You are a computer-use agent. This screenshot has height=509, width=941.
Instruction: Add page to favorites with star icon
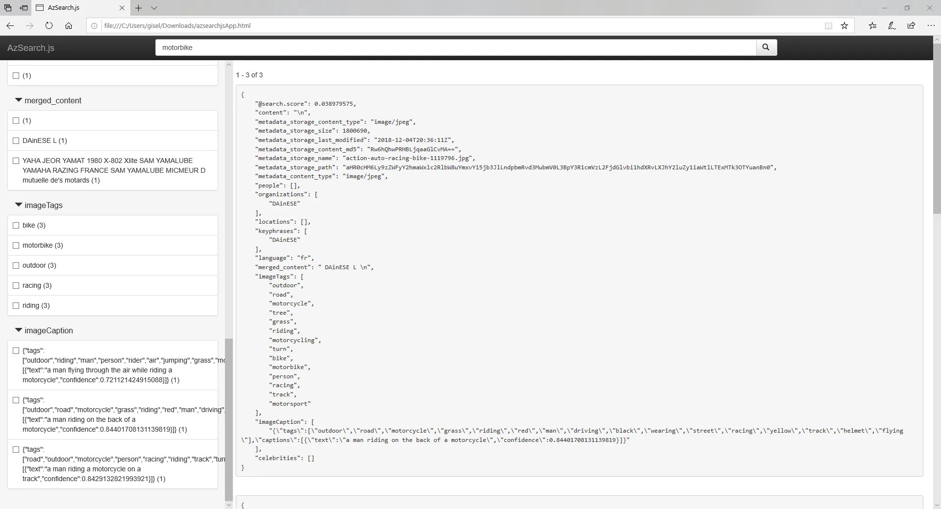[x=844, y=26]
